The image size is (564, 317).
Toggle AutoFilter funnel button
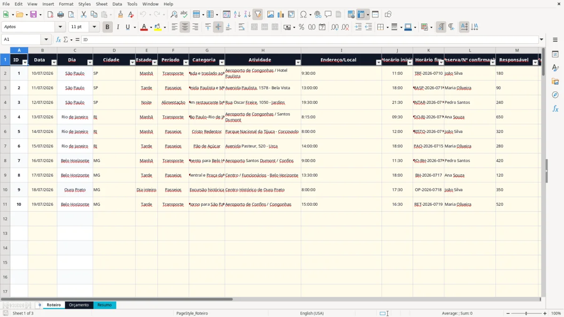[258, 15]
